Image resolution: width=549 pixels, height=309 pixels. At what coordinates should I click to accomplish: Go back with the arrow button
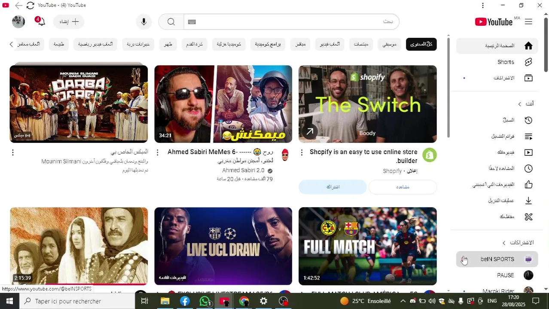click(18, 5)
